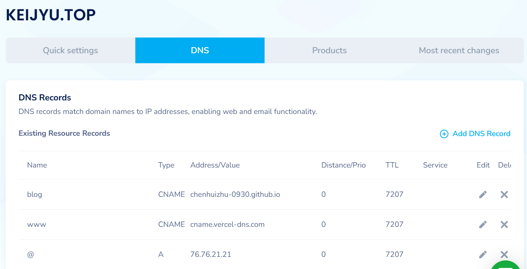Viewport: 527px width, 269px height.
Task: Click the Add DNS Record link
Action: pyautogui.click(x=481, y=134)
